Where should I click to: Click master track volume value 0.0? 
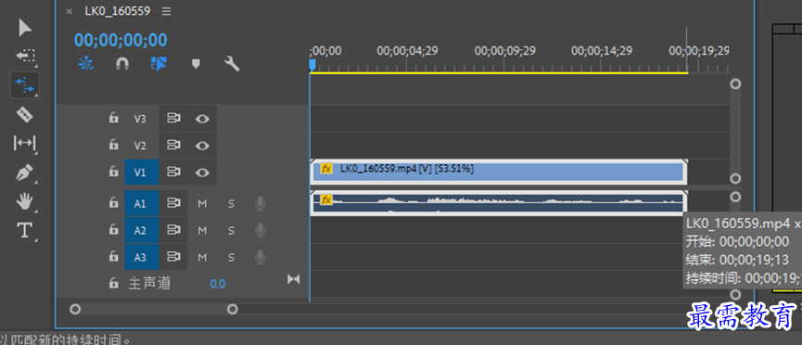click(x=217, y=284)
